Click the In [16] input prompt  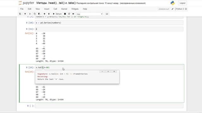[30, 67]
